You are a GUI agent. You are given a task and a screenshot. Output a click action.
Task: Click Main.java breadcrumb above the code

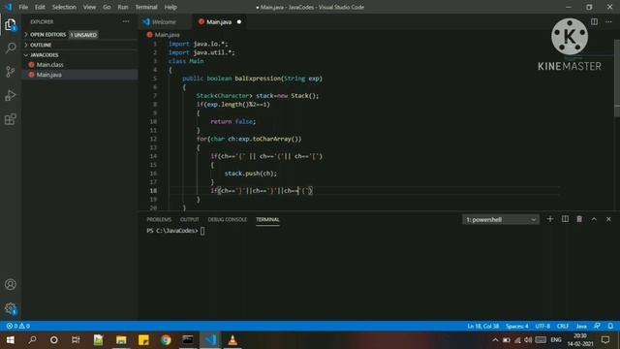point(167,35)
